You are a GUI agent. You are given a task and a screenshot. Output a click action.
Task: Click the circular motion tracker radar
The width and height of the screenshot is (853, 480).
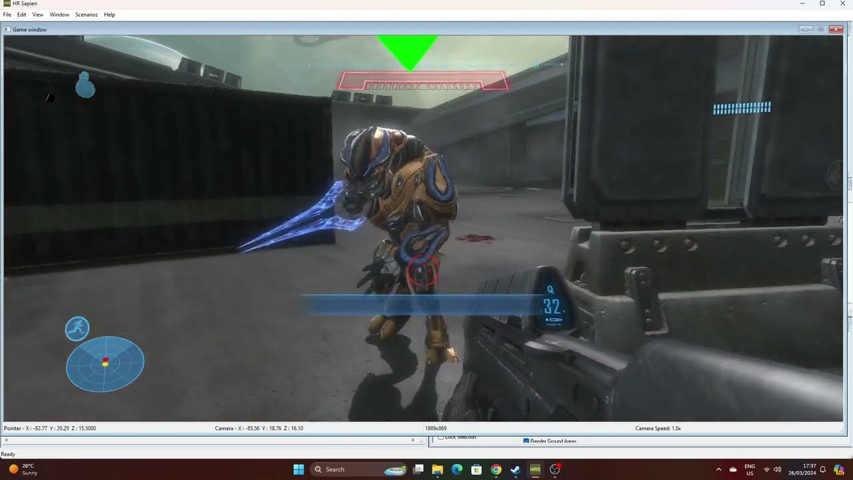[105, 364]
